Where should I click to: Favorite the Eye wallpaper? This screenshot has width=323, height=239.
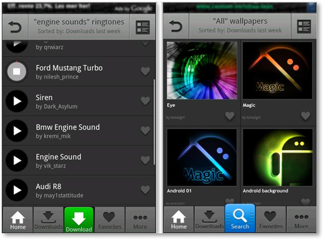[x=230, y=115]
